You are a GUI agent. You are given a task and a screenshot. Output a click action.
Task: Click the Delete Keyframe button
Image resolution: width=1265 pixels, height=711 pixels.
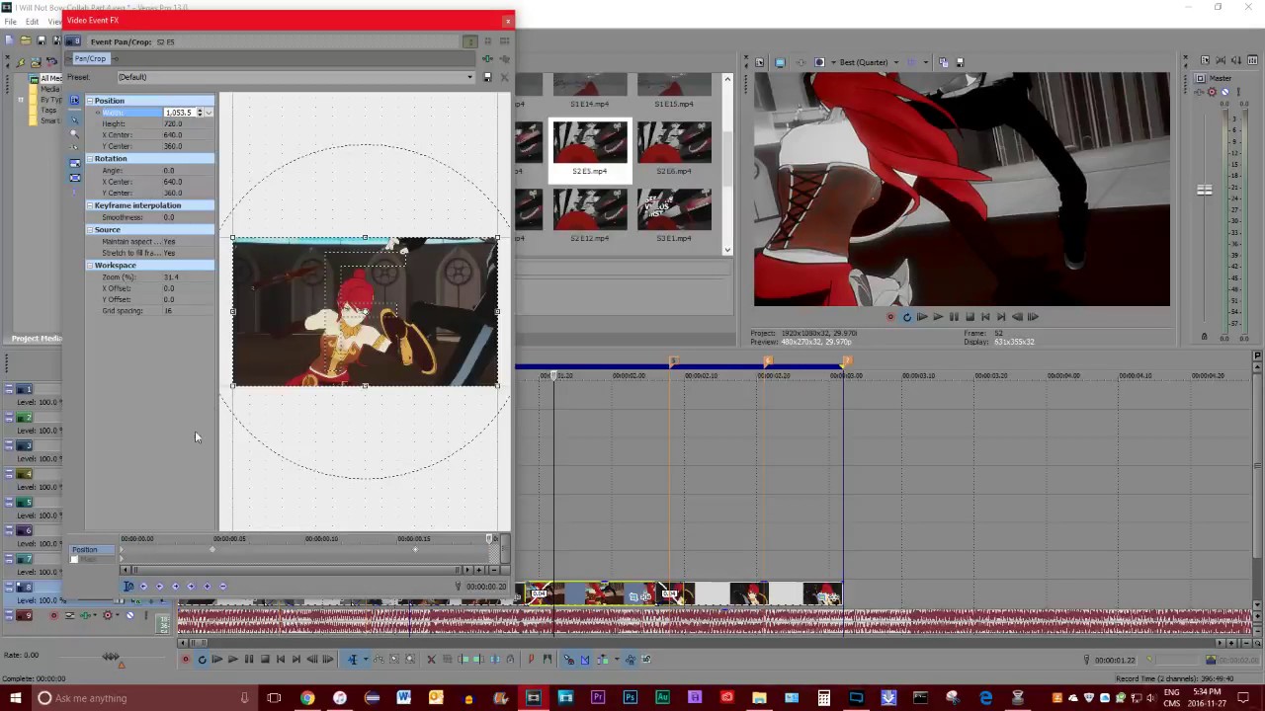223,587
